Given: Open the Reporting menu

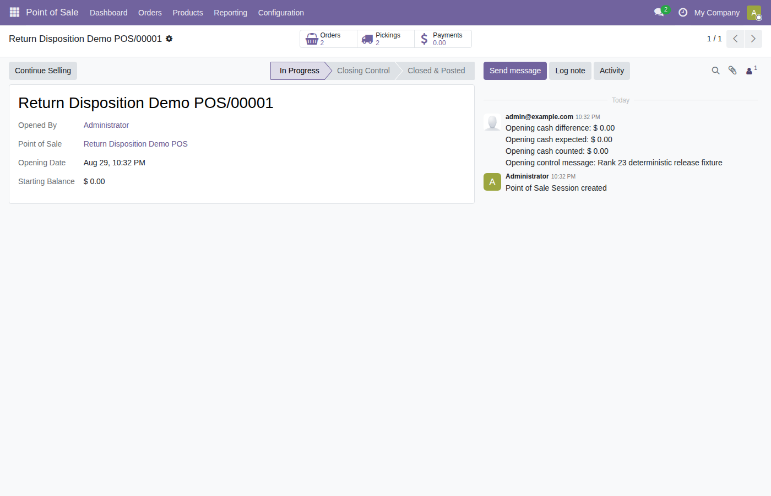Looking at the screenshot, I should [230, 13].
